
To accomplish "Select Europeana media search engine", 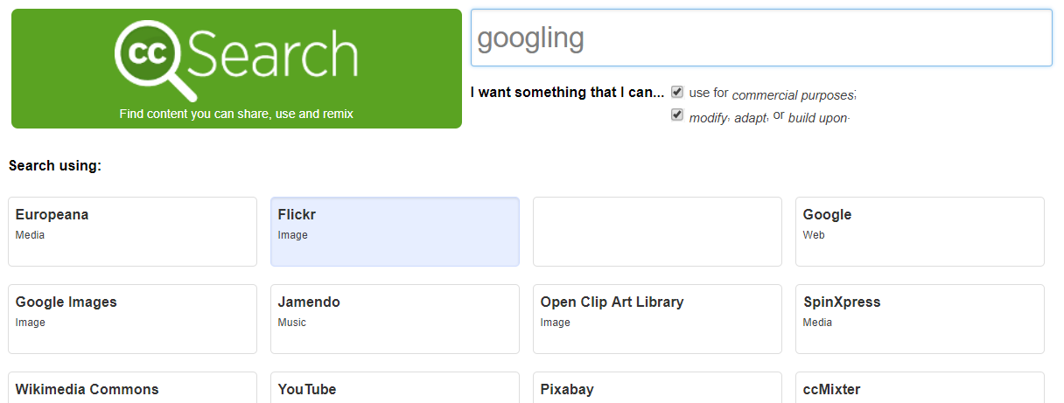I will point(132,232).
